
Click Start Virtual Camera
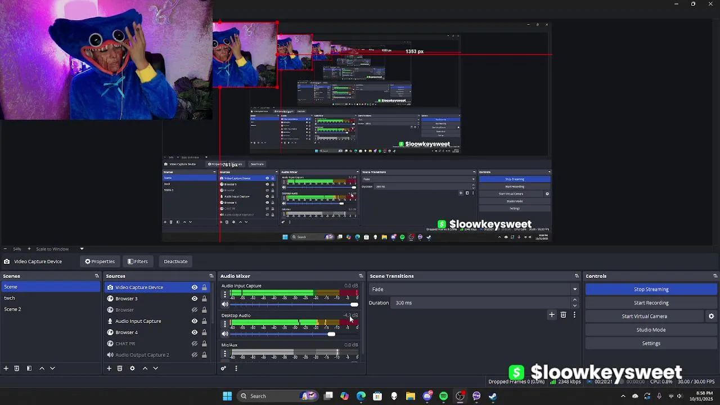pos(644,316)
